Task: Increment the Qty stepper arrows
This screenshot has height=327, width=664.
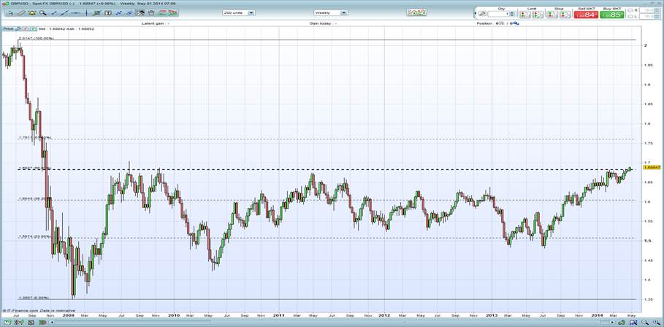Action: point(514,15)
